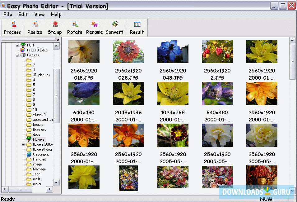
Task: Expand the flowers 2005- node
Action: pos(23,144)
